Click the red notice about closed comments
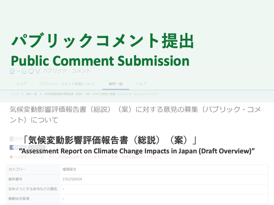 tap(86, 157)
